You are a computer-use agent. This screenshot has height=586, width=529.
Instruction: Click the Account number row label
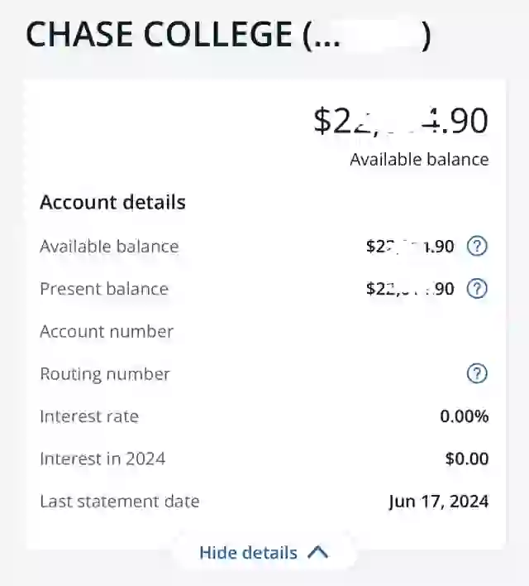click(107, 332)
